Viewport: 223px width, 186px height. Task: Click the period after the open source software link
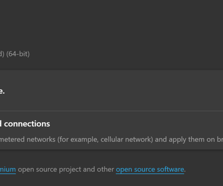pos(185,170)
